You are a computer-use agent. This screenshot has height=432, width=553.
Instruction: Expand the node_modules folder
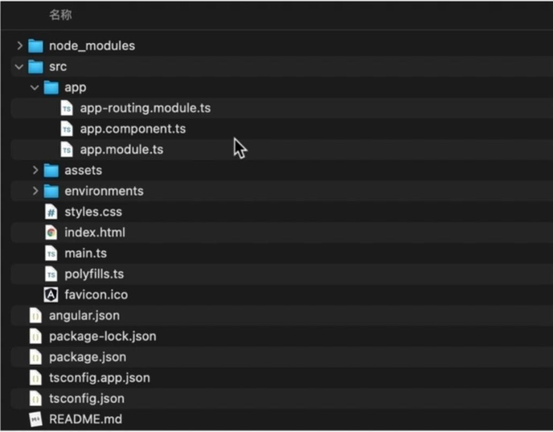coord(19,45)
